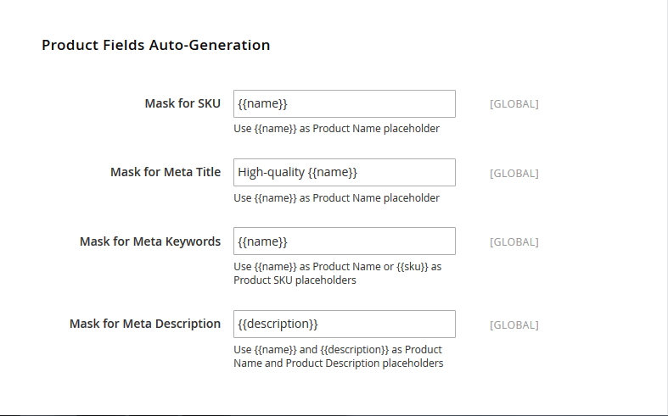Click the Mask for SKU label
Viewport: 668px width, 416px height.
point(182,103)
